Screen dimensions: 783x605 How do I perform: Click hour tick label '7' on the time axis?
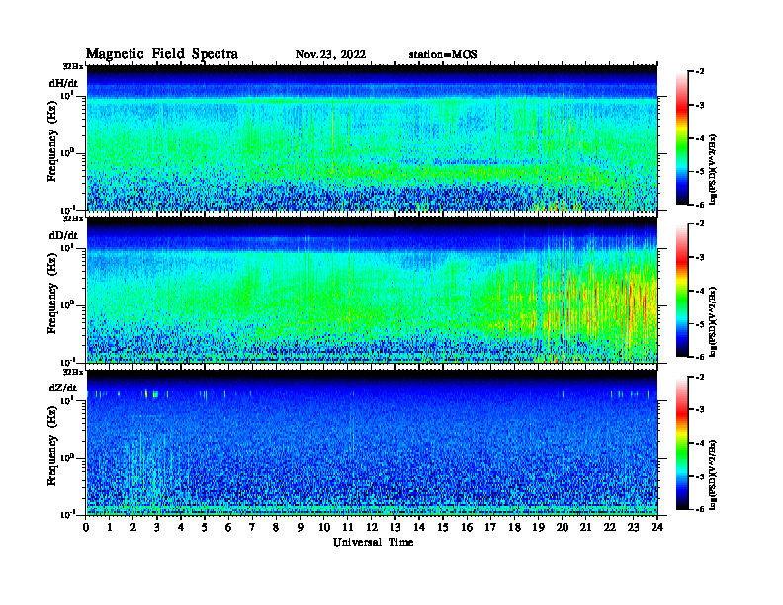[252, 528]
